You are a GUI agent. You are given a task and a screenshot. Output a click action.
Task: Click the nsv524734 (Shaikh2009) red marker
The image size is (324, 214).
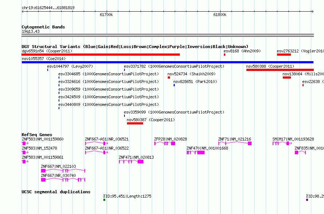169,78
